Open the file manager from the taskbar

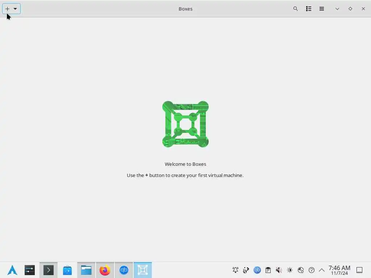pos(86,270)
